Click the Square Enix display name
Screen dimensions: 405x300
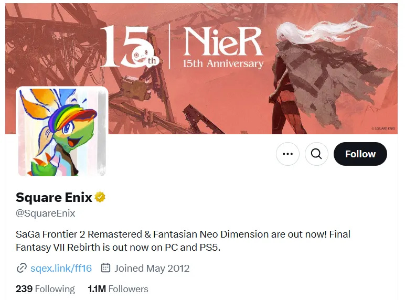tap(54, 198)
